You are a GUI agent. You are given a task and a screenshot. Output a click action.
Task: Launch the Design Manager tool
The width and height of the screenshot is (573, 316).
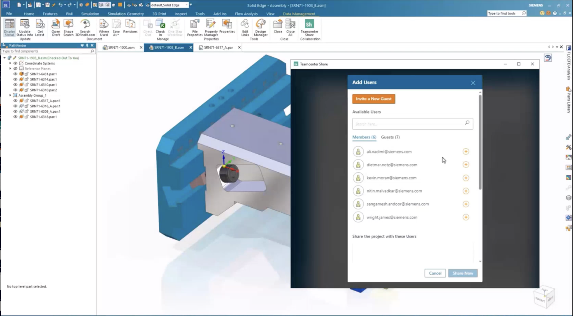260,28
